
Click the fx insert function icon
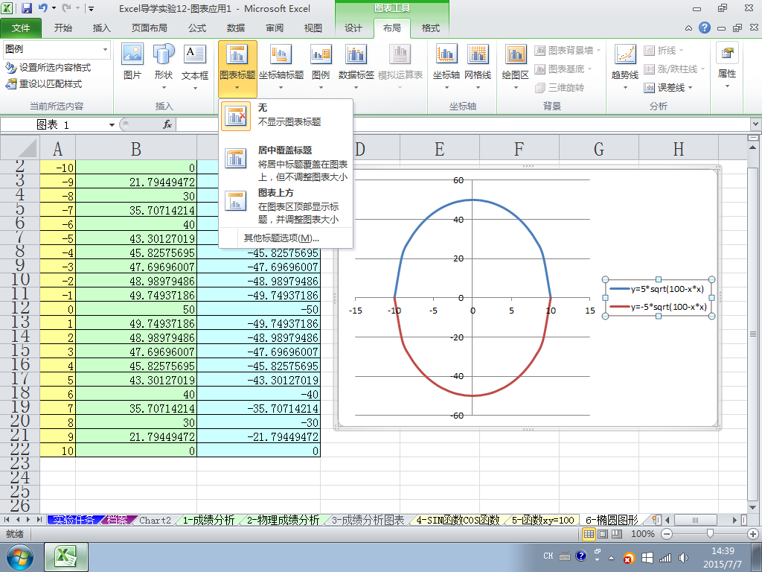(167, 125)
